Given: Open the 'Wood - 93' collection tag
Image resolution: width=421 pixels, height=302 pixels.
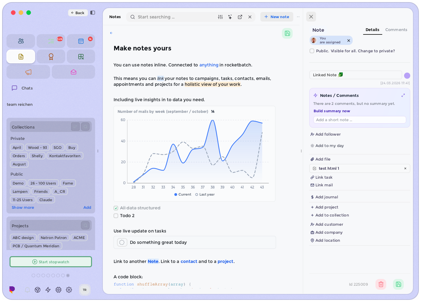Looking at the screenshot, I should click(x=38, y=148).
